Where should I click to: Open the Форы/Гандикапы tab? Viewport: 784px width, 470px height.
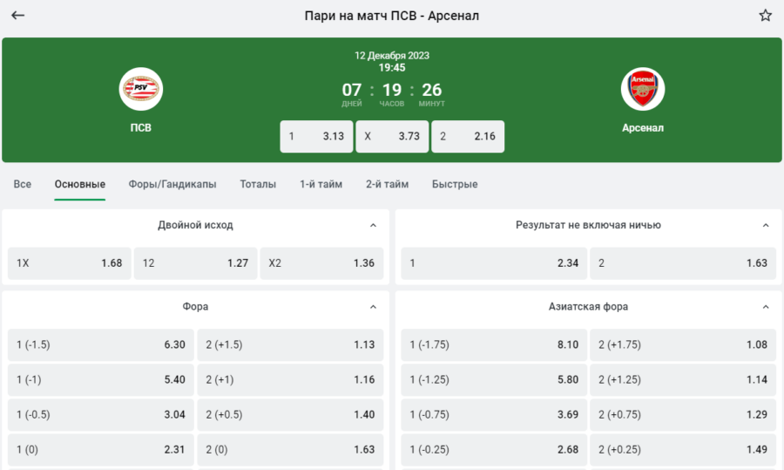[x=172, y=184]
